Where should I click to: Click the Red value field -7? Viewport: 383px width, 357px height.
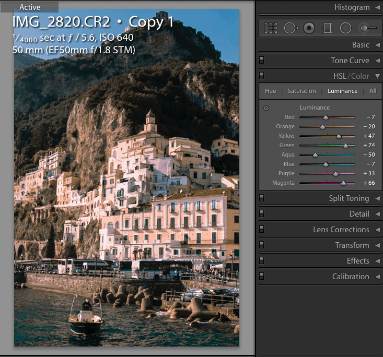click(370, 117)
